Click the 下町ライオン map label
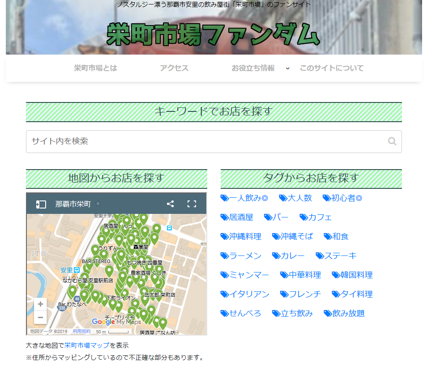The image size is (427, 366). click(x=121, y=298)
